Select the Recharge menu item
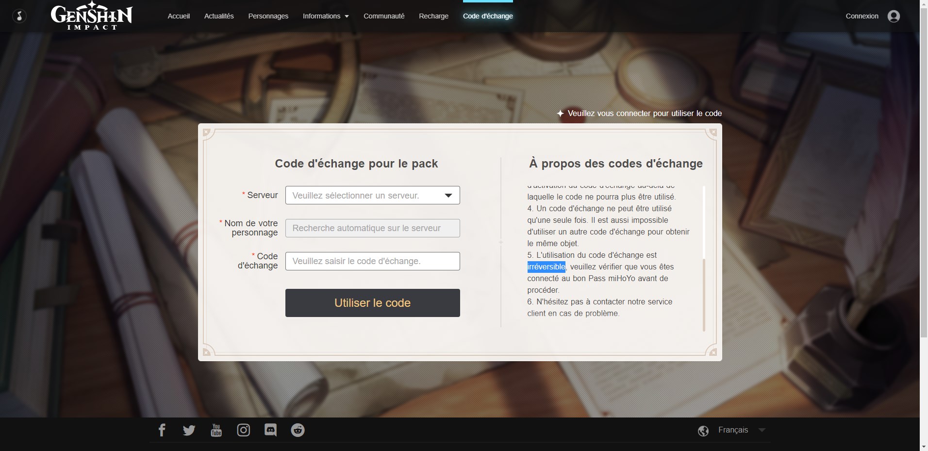 pyautogui.click(x=433, y=16)
